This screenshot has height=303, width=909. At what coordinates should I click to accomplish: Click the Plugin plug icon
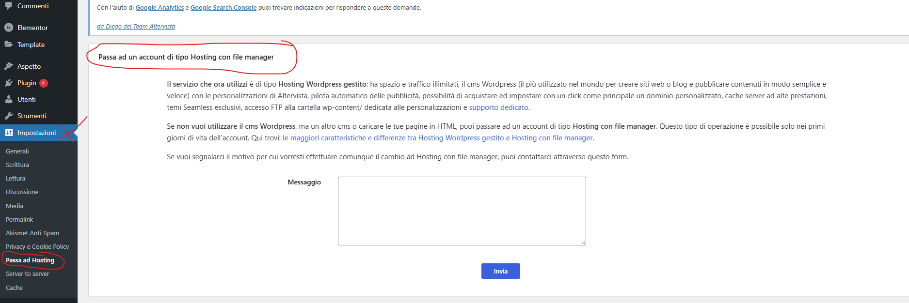[9, 83]
